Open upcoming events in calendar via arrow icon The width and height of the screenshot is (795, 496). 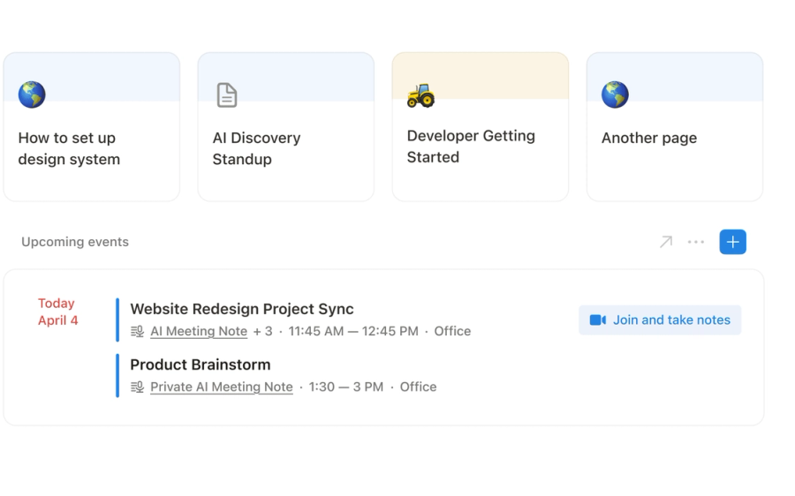point(666,242)
